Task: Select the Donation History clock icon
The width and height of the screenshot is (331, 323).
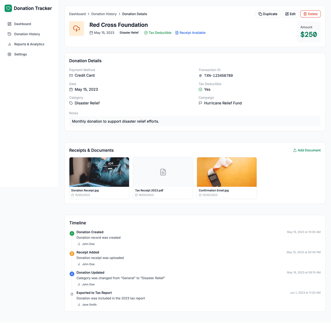Action: [x=9, y=34]
